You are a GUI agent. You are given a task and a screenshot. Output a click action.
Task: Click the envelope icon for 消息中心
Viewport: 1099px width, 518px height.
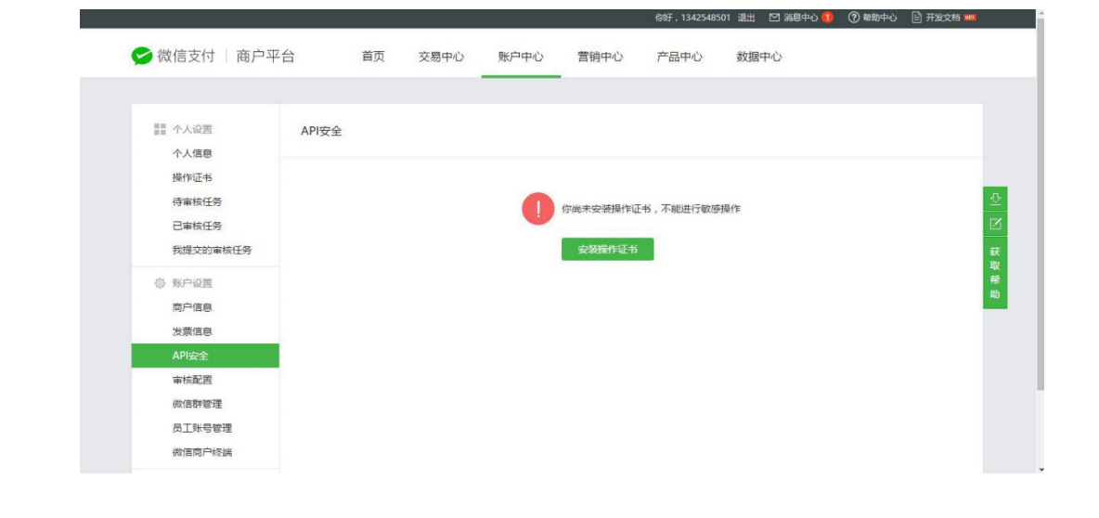[x=774, y=18]
